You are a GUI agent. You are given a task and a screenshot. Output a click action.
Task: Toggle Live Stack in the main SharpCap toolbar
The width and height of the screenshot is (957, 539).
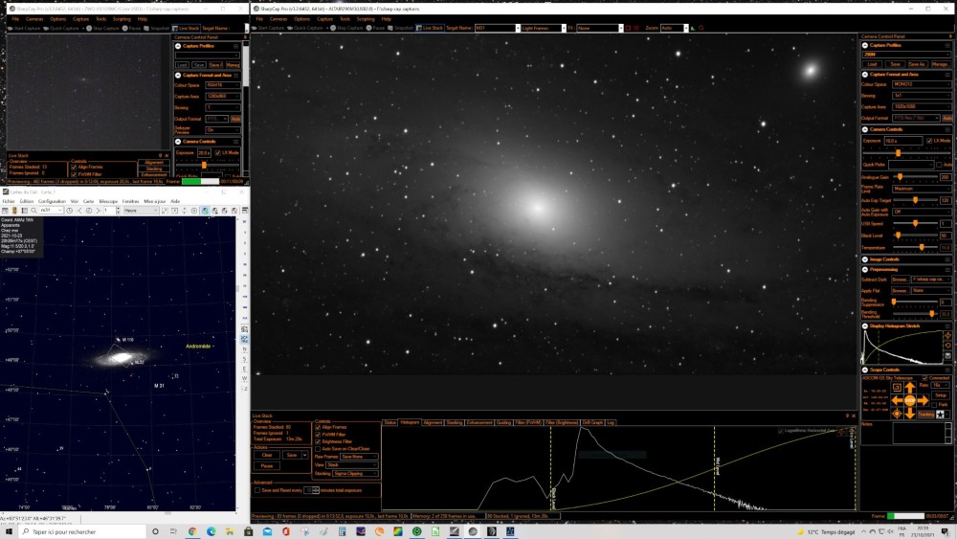coord(430,28)
